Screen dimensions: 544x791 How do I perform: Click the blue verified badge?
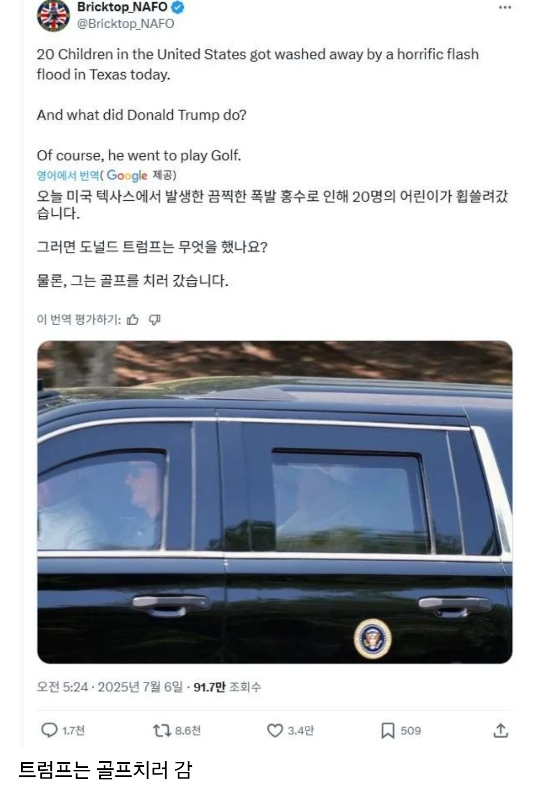coord(177,7)
